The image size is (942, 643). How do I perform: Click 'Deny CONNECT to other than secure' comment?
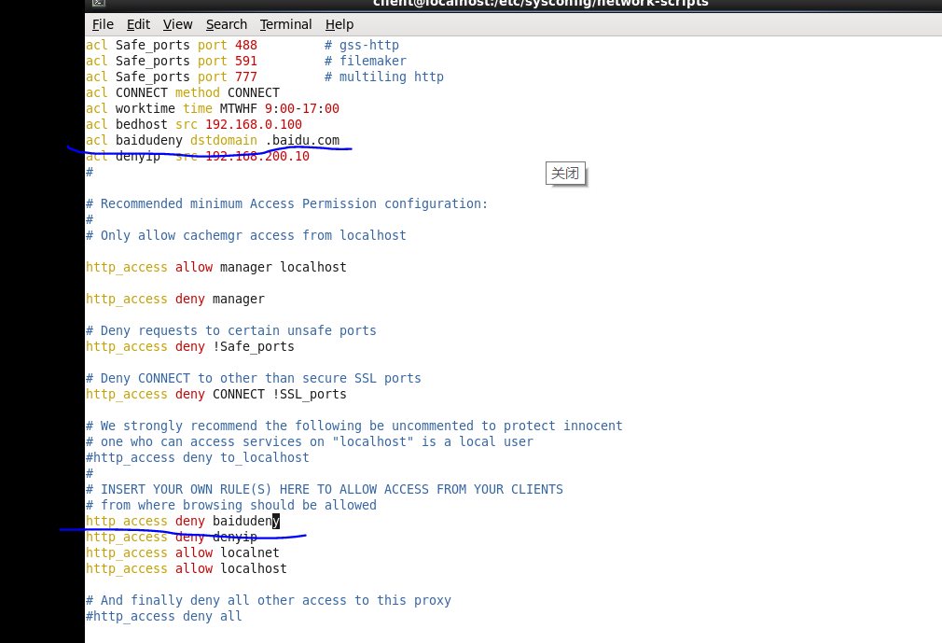[x=254, y=379]
